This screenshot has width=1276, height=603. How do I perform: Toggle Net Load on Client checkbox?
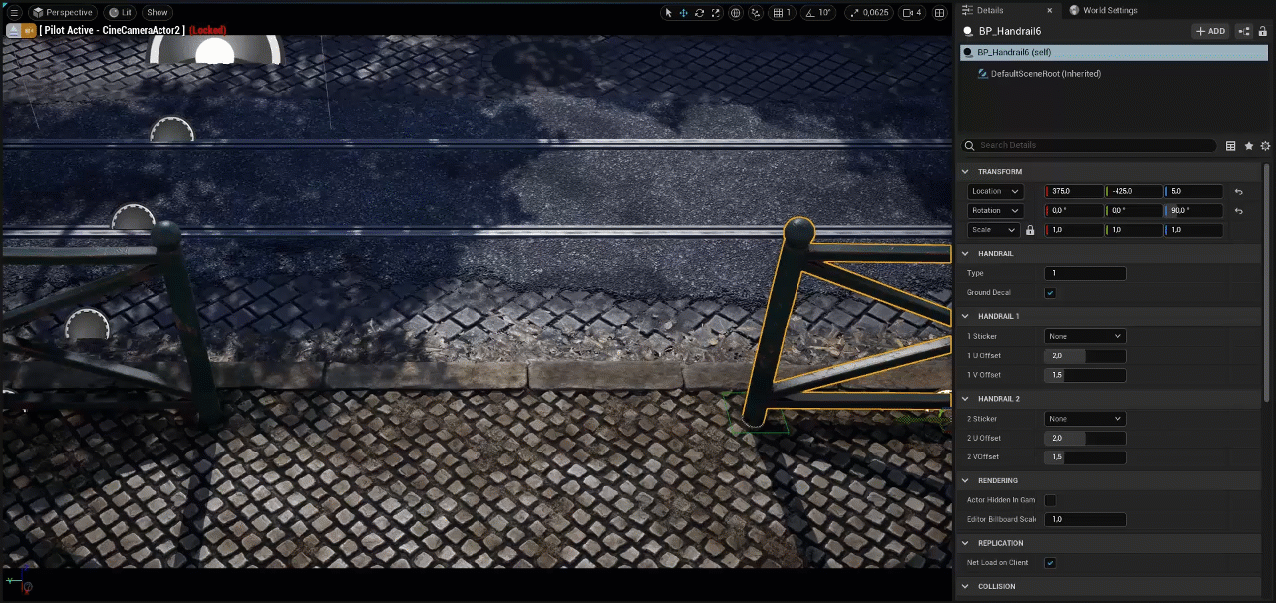click(1050, 563)
